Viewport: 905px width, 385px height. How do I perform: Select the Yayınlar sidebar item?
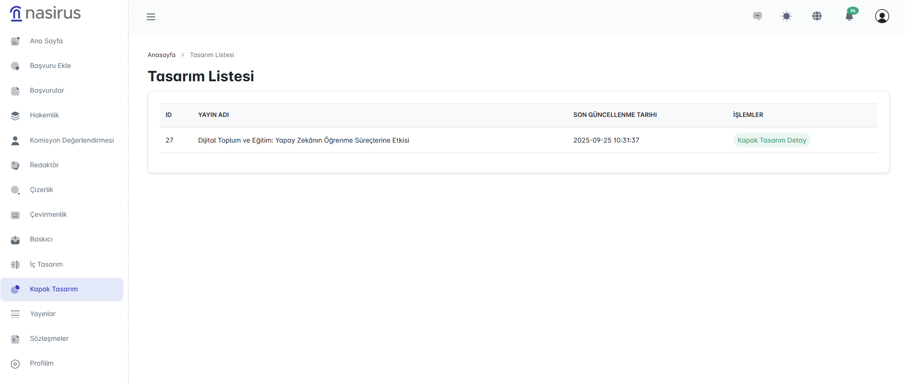[43, 314]
